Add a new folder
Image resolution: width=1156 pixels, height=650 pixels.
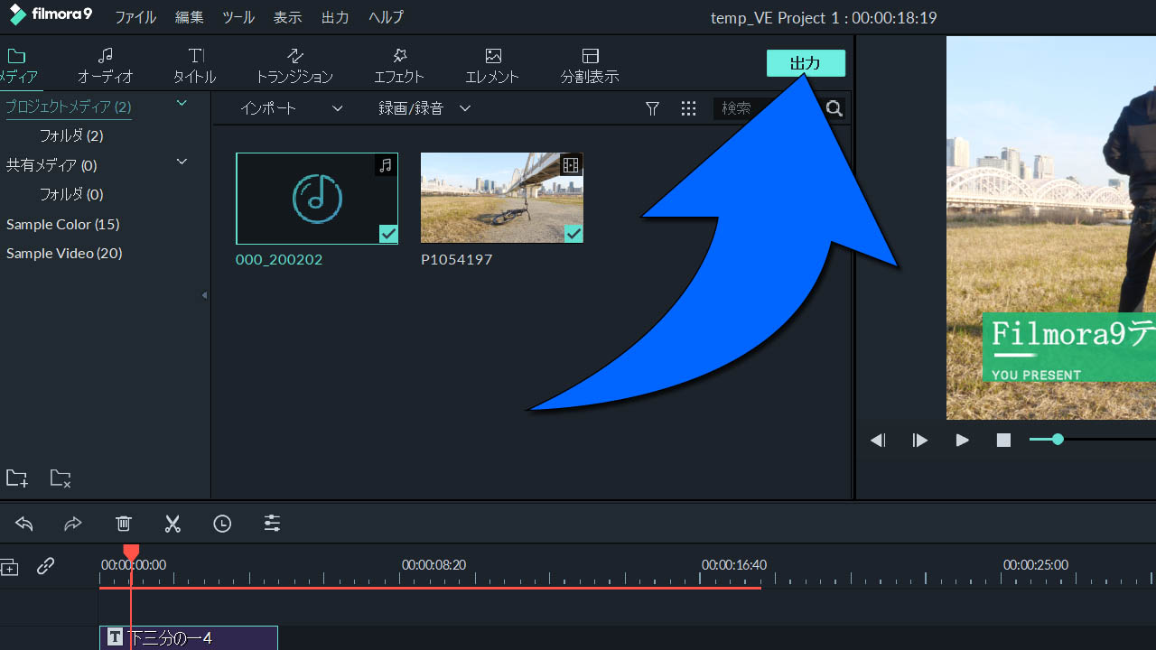(x=16, y=478)
